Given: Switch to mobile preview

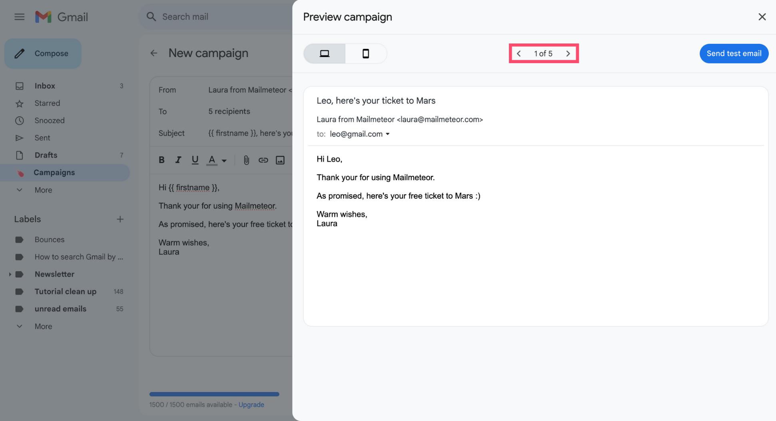Looking at the screenshot, I should tap(366, 54).
